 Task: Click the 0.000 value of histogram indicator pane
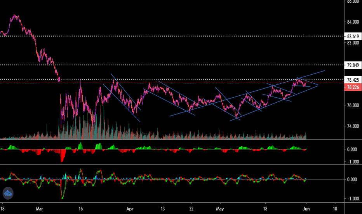352,149
